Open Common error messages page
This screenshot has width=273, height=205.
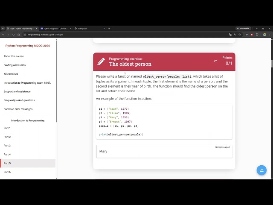(18, 109)
